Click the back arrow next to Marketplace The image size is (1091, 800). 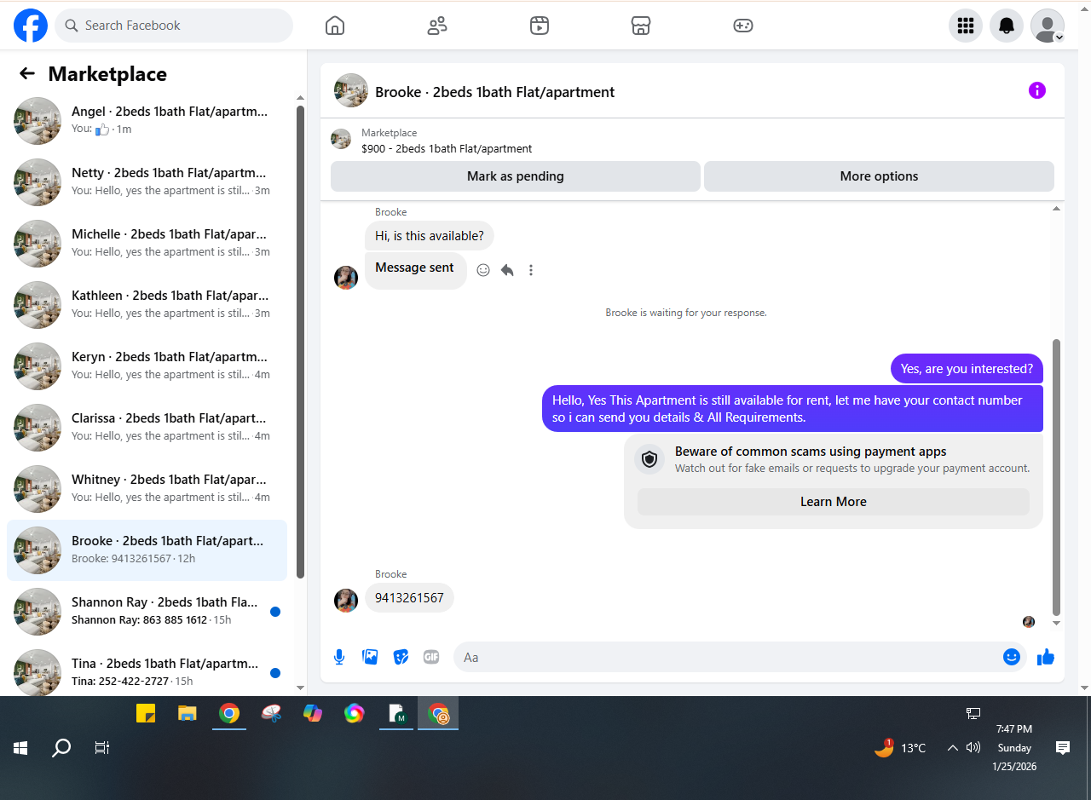click(x=27, y=74)
